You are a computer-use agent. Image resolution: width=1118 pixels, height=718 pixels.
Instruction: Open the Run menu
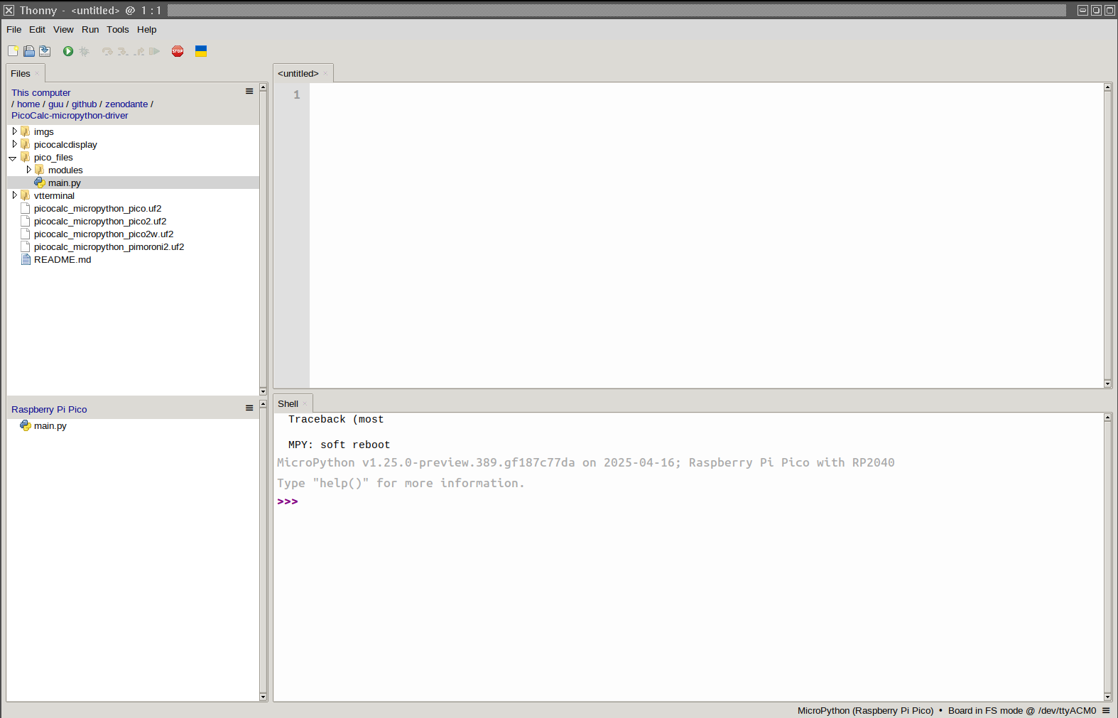(x=90, y=30)
